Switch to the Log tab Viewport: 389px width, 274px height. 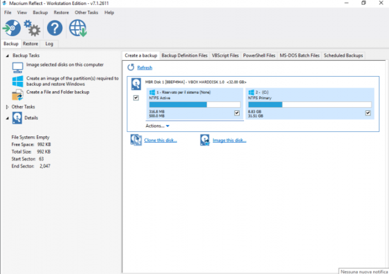49,44
